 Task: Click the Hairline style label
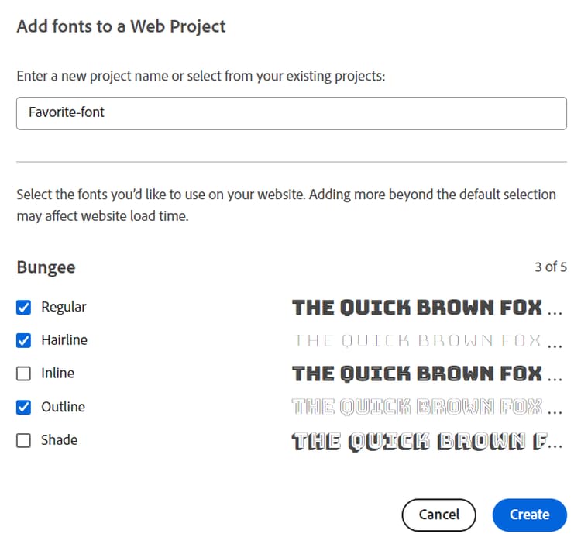click(64, 340)
